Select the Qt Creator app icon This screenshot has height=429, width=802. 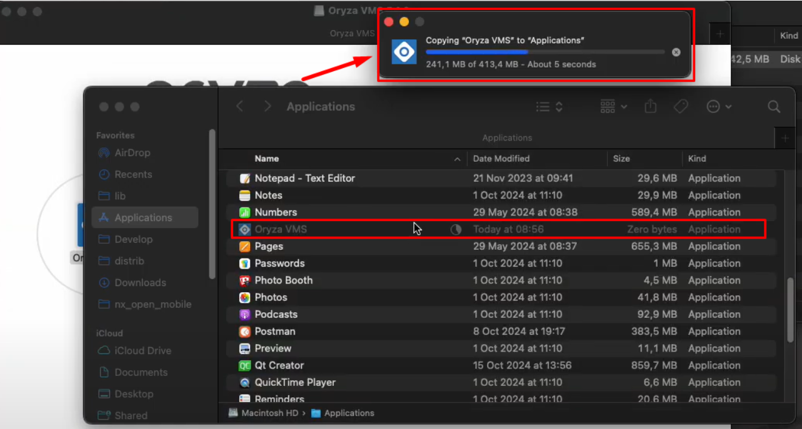(245, 365)
